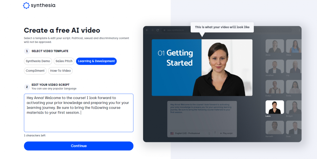Click the Play script button
The height and width of the screenshot is (159, 317).
(226, 133)
